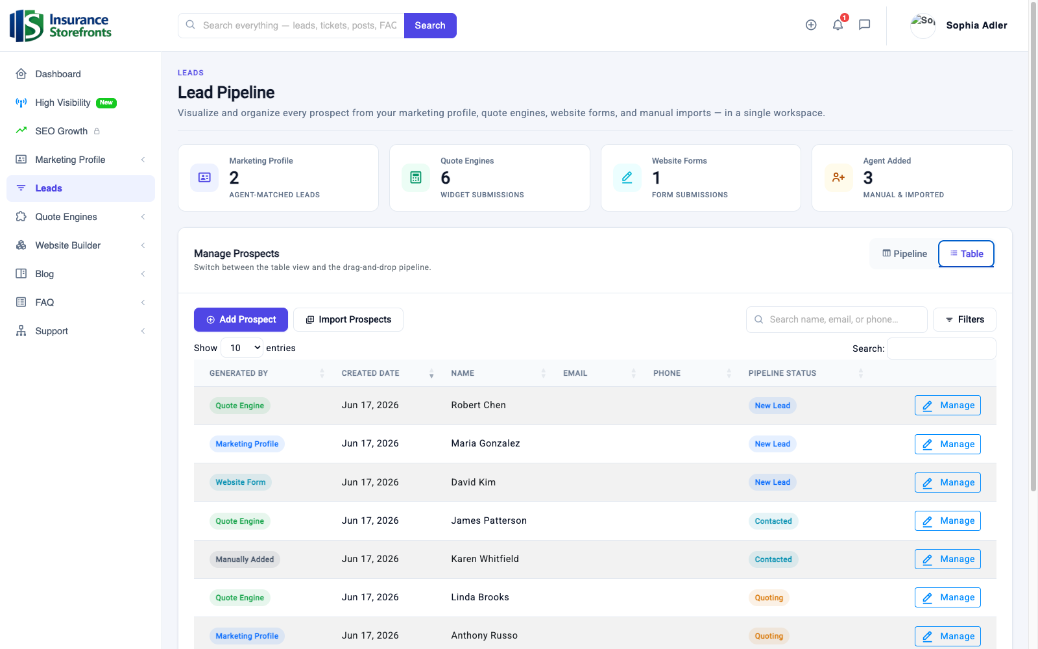Sort by the Phone column arrows

point(729,373)
